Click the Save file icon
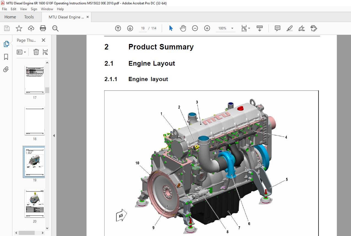Image resolution: width=351 pixels, height=236 pixels. [7, 28]
